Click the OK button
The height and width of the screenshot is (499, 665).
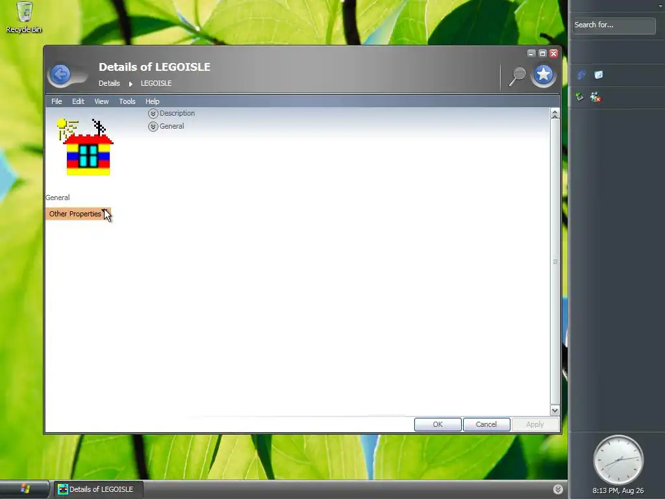[x=438, y=424]
